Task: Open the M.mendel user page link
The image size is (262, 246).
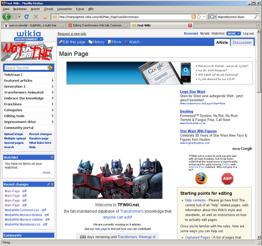Action: pyautogui.click(x=191, y=33)
